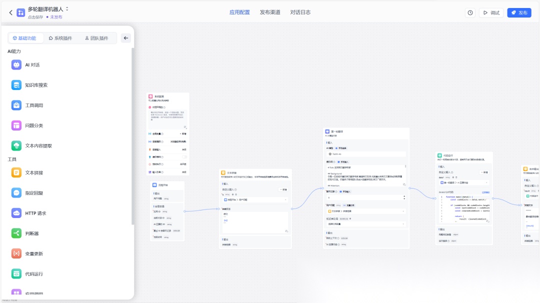Screen dimensions: 540x303
Task: Click the 还原模板 link above the code editor
Action: coord(485,192)
